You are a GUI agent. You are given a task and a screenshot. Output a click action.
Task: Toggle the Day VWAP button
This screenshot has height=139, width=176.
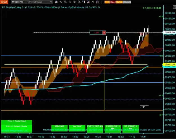coord(77,129)
